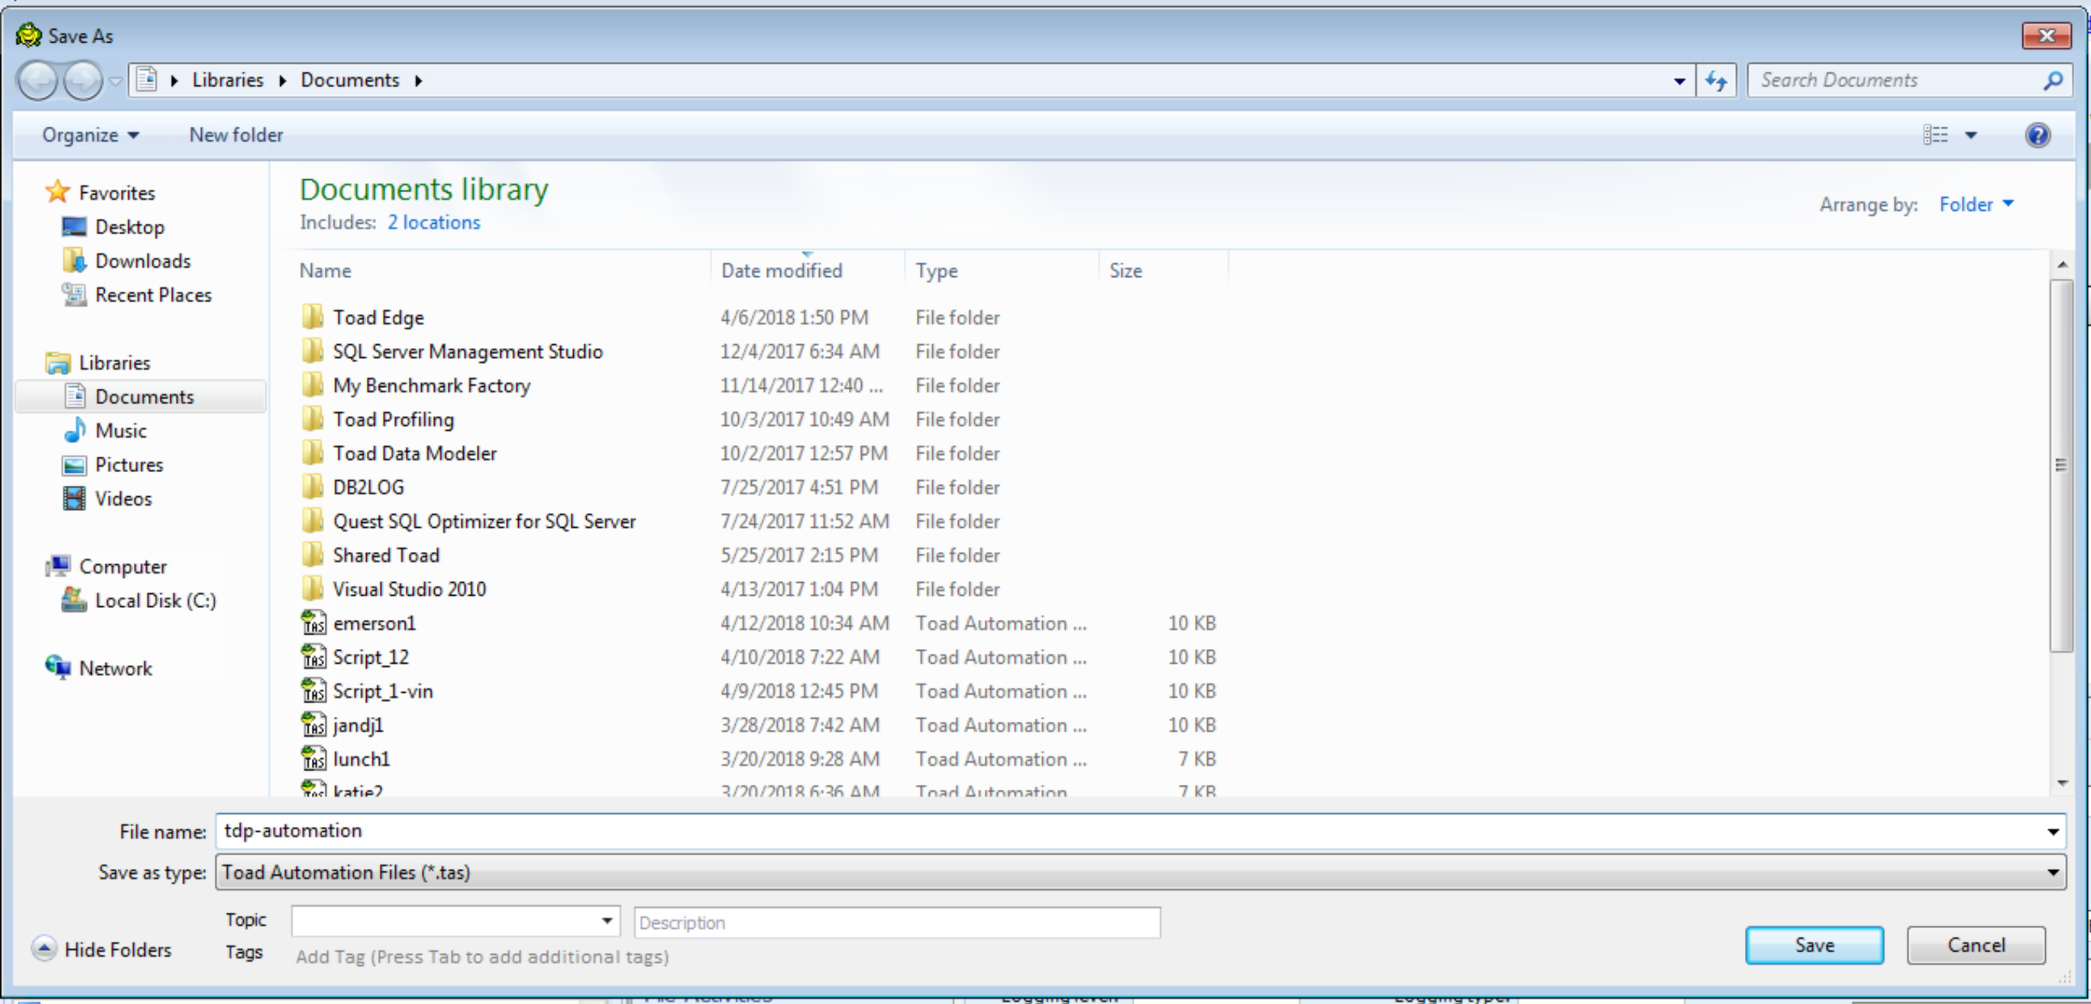Select Visual Studio 2010 folder icon
Screen dimensions: 2091x1004
313,589
